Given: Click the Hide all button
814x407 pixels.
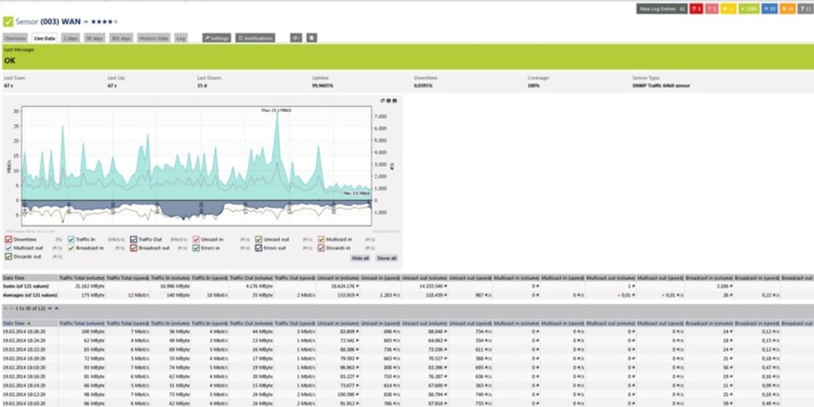Looking at the screenshot, I should (x=360, y=258).
